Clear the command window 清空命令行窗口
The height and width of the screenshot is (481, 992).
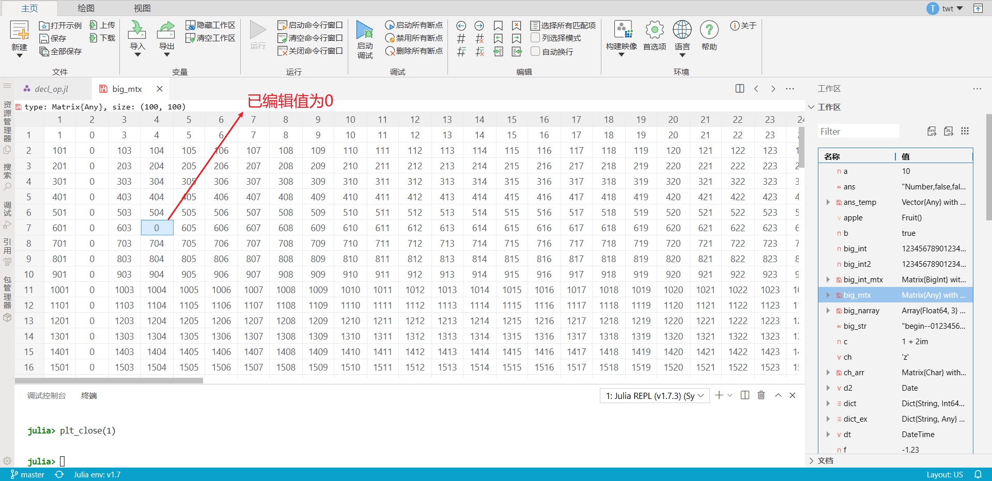click(310, 38)
